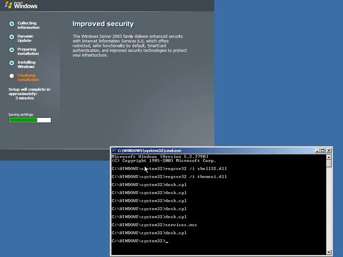Click the cmd.exe title bar icon
The width and height of the screenshot is (343, 257).
point(114,151)
